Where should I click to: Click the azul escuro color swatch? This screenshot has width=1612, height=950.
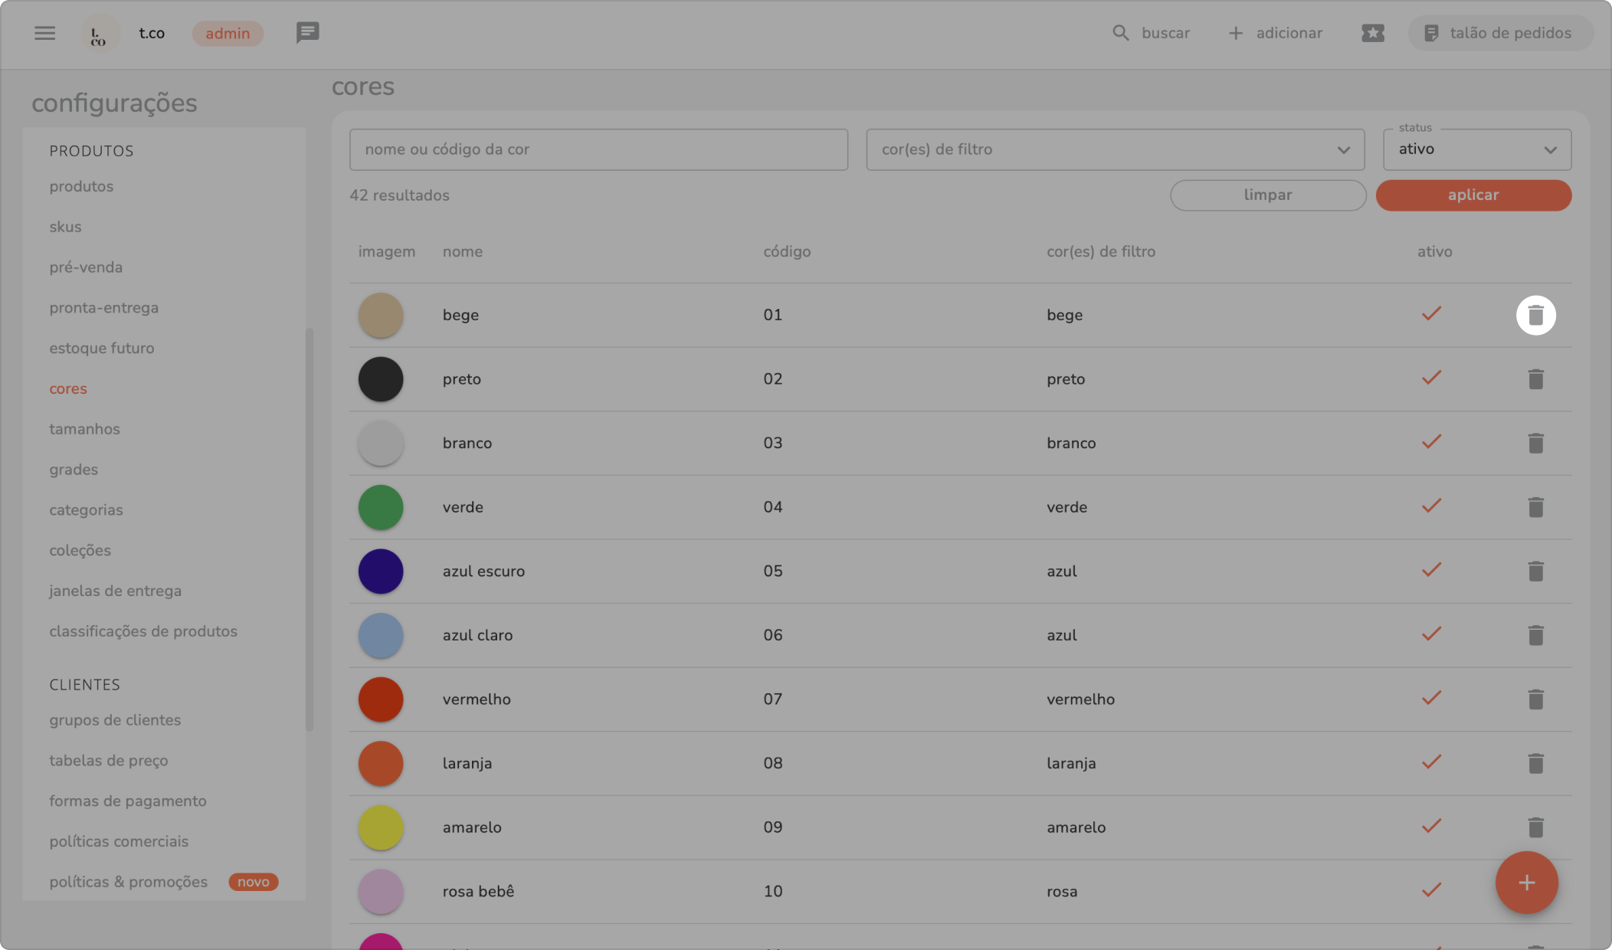pyautogui.click(x=381, y=572)
